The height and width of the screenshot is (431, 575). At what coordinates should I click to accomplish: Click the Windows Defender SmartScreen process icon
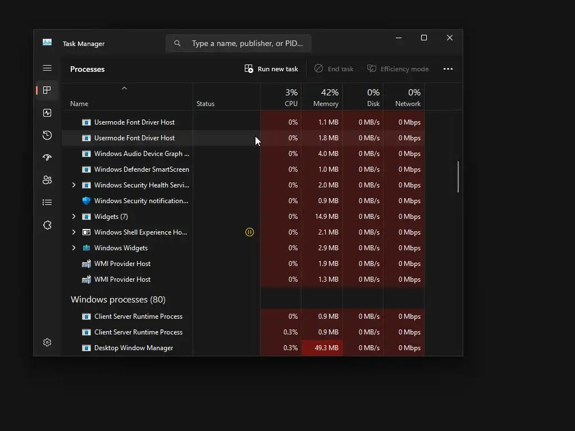click(86, 169)
